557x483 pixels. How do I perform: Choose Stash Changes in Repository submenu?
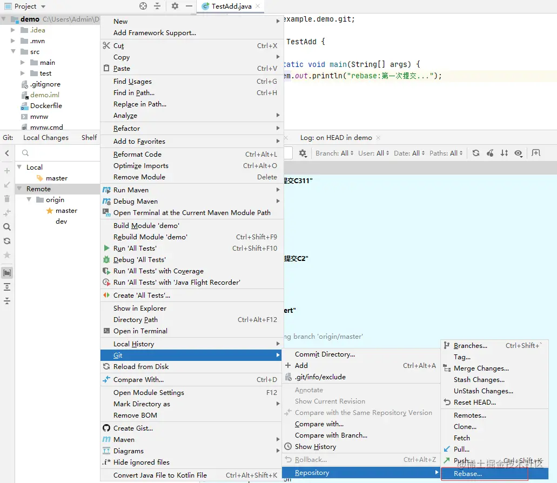[494, 379]
